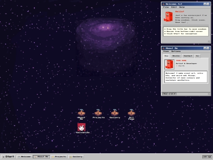
Task: Click 'Resize from bottom-right corner' tip line
Action: 183,31
